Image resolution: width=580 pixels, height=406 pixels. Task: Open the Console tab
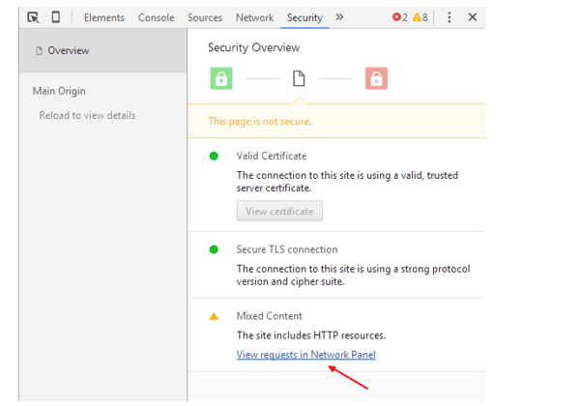click(x=156, y=17)
